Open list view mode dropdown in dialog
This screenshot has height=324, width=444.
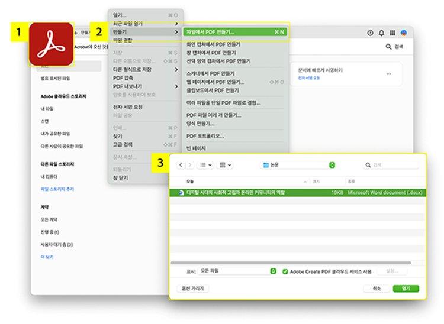206,165
